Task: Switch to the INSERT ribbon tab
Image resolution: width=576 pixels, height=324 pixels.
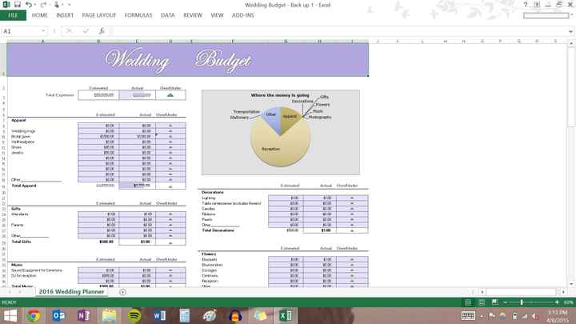Action: pyautogui.click(x=65, y=15)
